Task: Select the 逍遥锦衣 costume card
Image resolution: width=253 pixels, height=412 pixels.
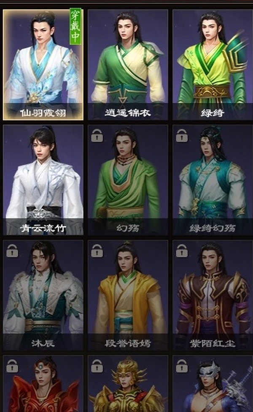Action: pyautogui.click(x=128, y=65)
